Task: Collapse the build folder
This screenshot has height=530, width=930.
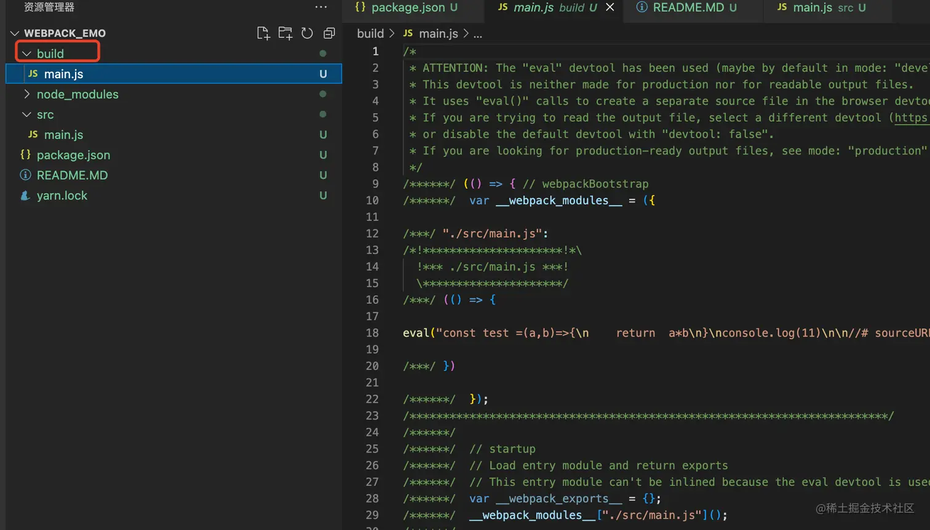Action: pos(26,54)
